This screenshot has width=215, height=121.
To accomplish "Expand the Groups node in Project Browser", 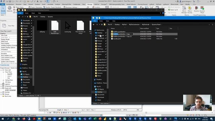I will pyautogui.click(x=1, y=94).
